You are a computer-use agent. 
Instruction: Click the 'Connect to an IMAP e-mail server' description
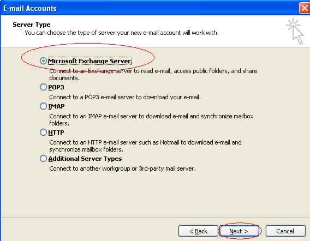click(x=151, y=119)
